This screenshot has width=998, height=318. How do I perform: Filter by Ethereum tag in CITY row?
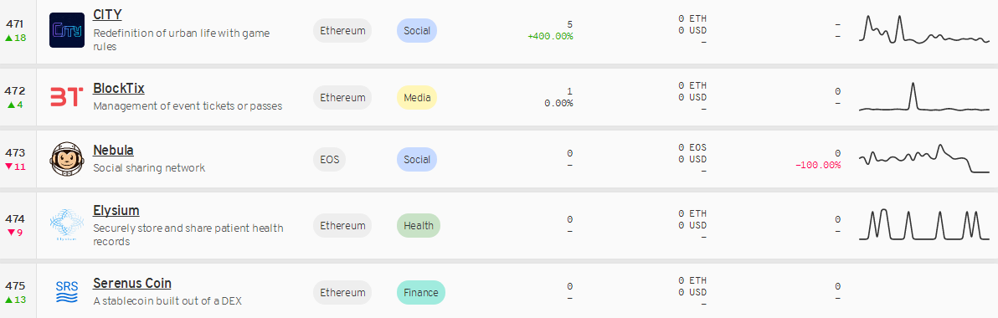pyautogui.click(x=342, y=30)
